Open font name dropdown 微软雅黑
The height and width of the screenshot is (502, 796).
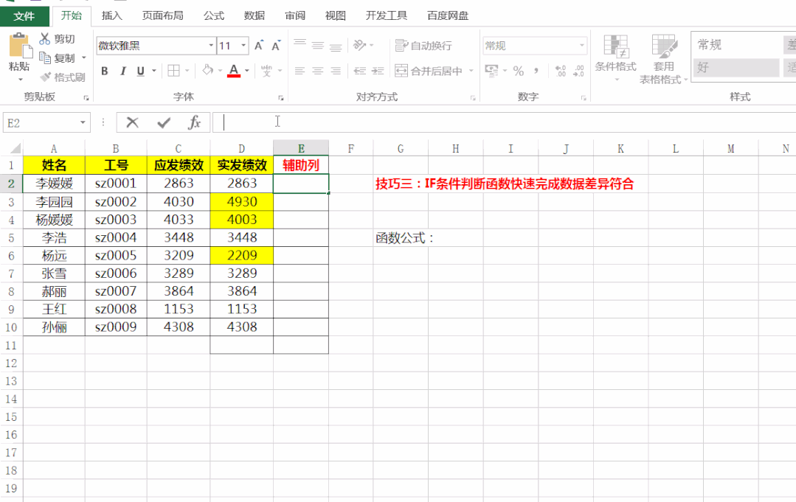pos(211,46)
